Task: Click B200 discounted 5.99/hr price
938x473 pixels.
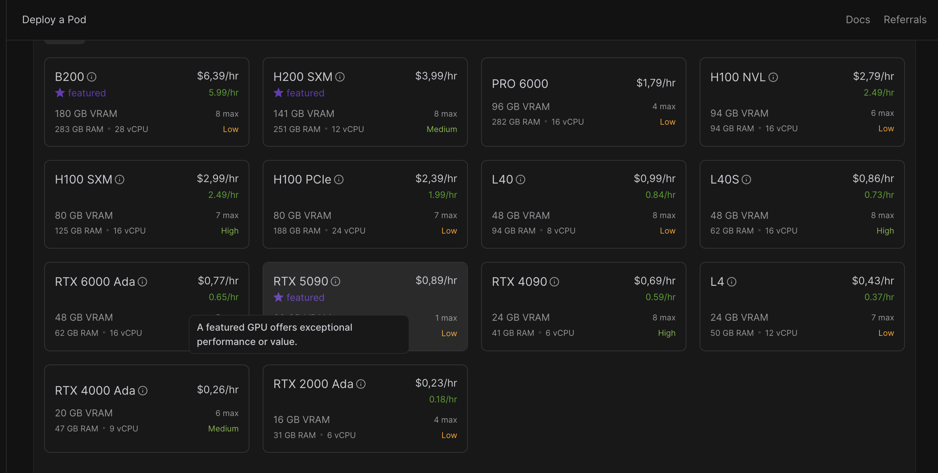Action: tap(224, 93)
